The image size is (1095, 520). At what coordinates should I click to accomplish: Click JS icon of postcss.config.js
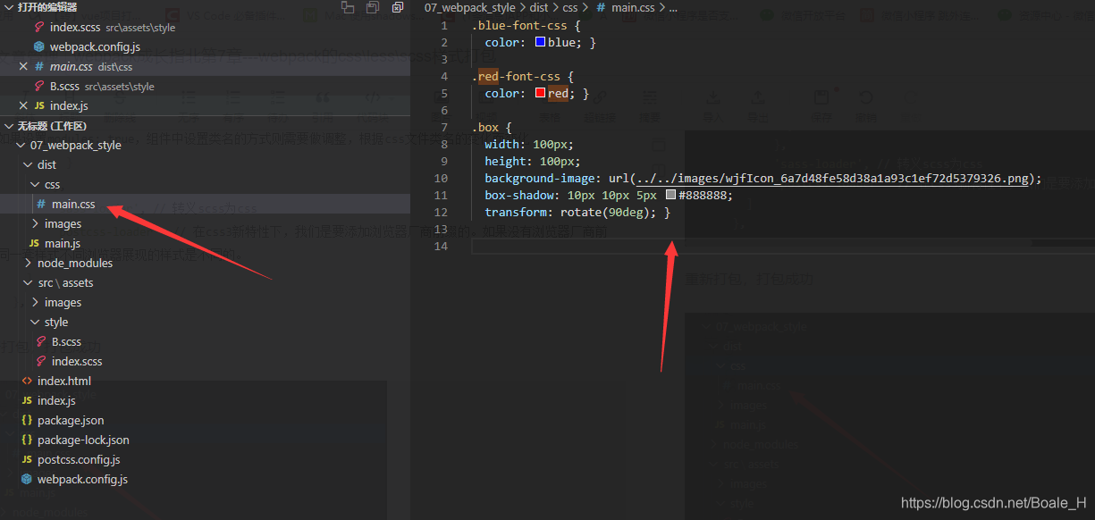point(27,459)
